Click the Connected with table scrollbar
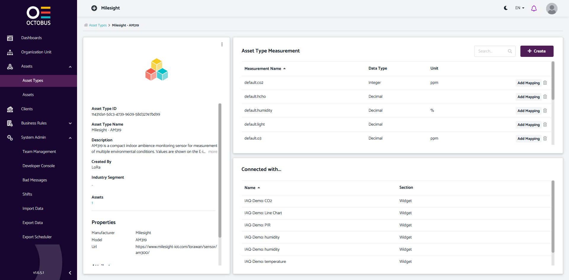The image size is (569, 280). tap(553, 217)
